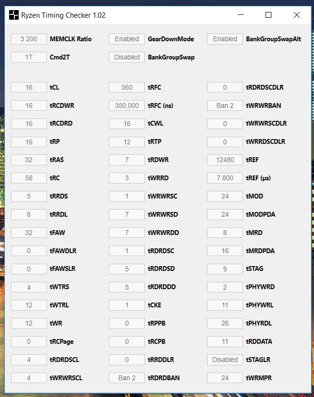
Task: Click the tSTAGLR Disabled field
Action: [x=225, y=360]
